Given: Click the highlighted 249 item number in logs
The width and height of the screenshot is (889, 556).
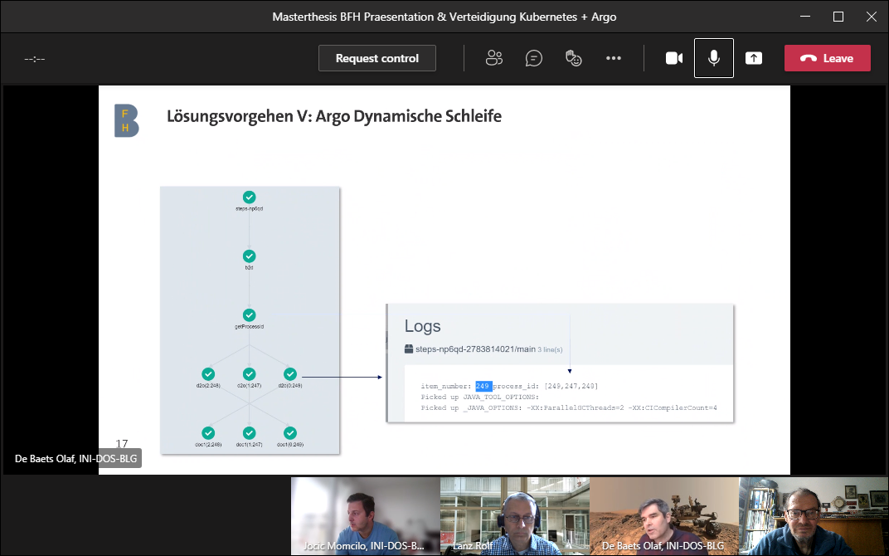Looking at the screenshot, I should point(483,386).
